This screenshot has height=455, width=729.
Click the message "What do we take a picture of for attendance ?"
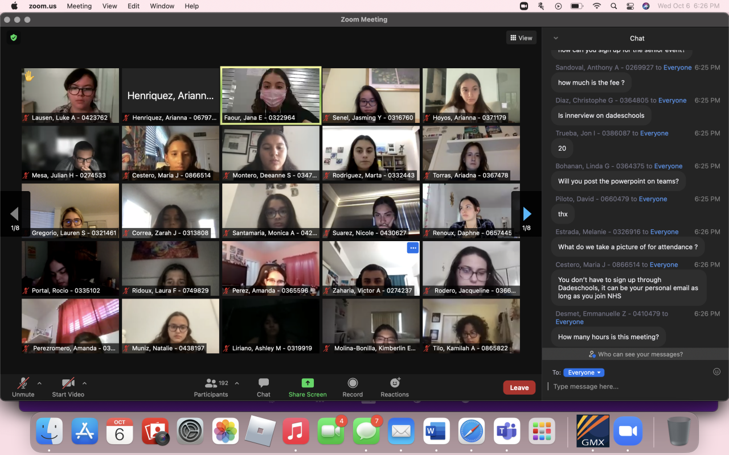(x=628, y=247)
